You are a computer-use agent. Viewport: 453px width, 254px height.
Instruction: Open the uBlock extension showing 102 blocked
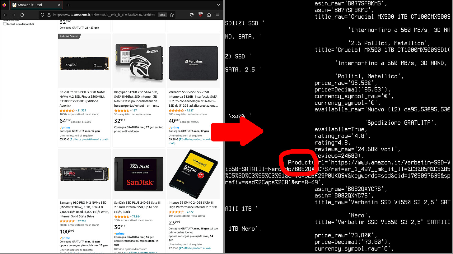coord(200,15)
